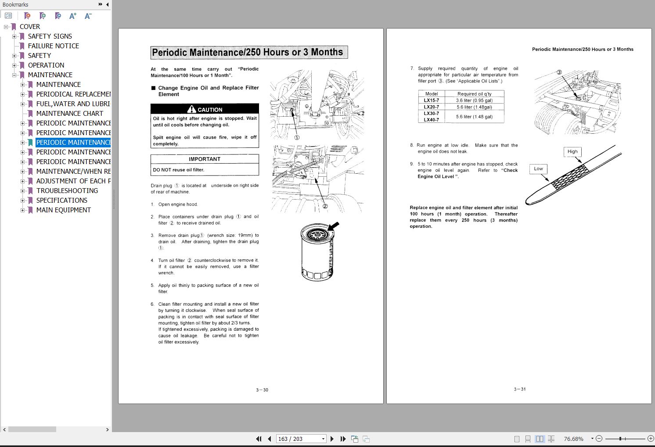Add a new bookmark
Screen dimensions: 655x447
[43, 16]
